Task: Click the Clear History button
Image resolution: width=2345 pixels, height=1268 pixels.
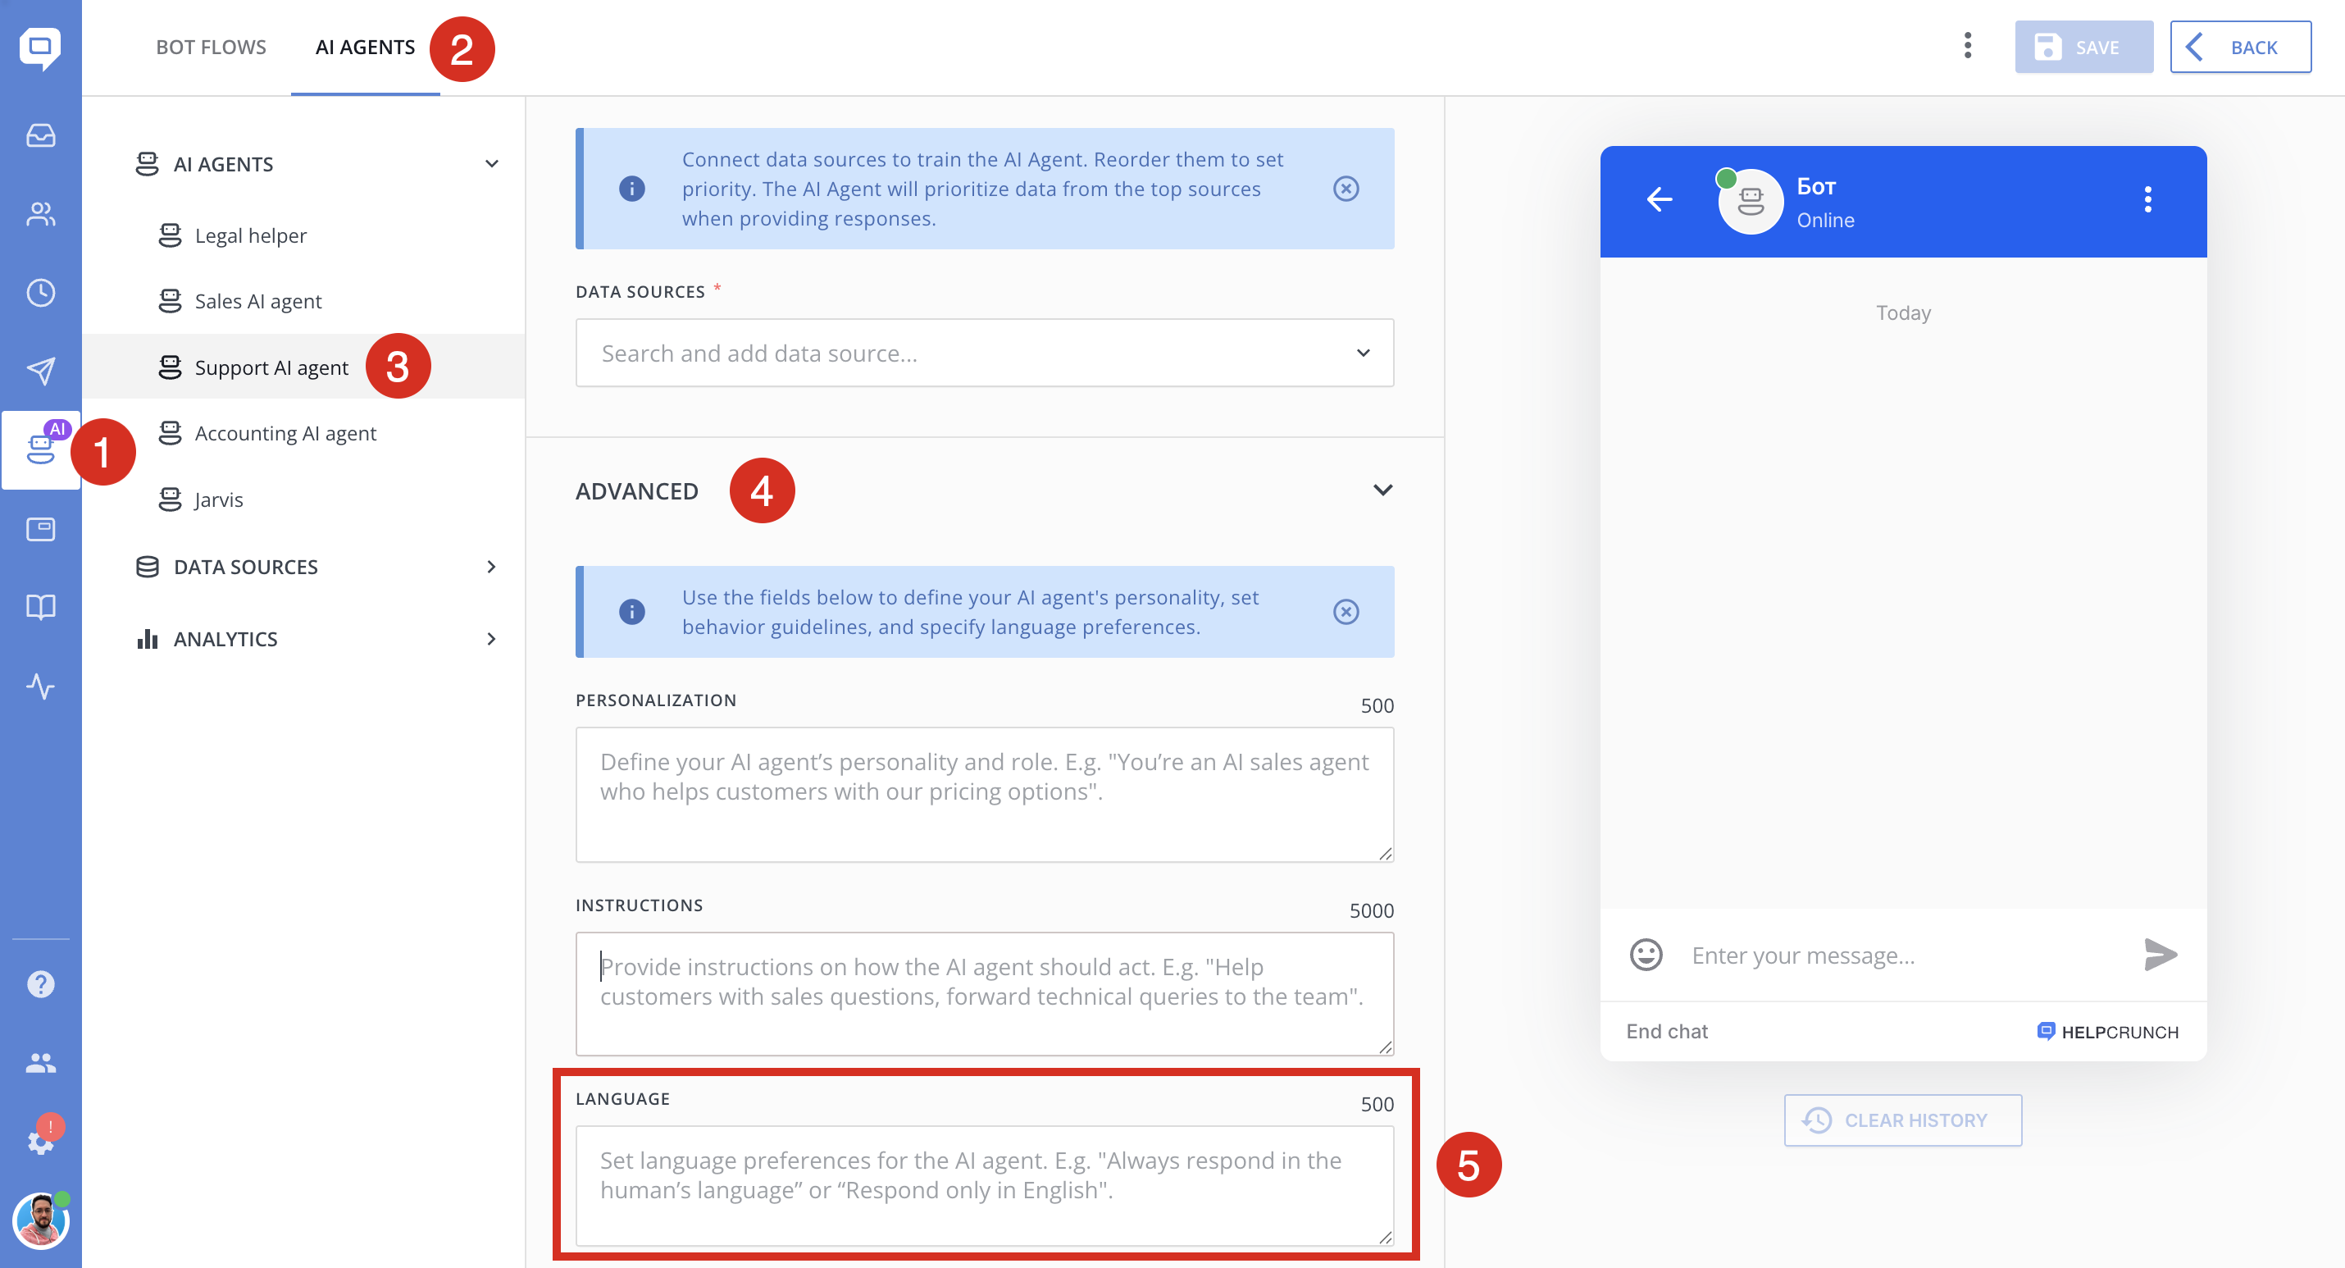Action: [1902, 1120]
